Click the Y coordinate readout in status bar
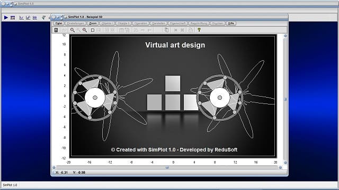 [x=79, y=173]
